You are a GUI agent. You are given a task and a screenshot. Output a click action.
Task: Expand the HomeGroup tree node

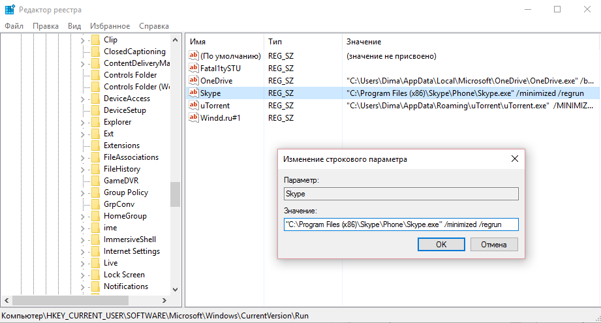tap(82, 217)
